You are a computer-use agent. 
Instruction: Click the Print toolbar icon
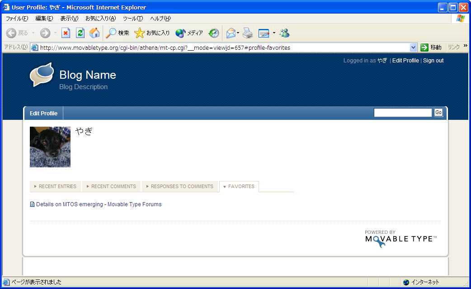point(247,33)
